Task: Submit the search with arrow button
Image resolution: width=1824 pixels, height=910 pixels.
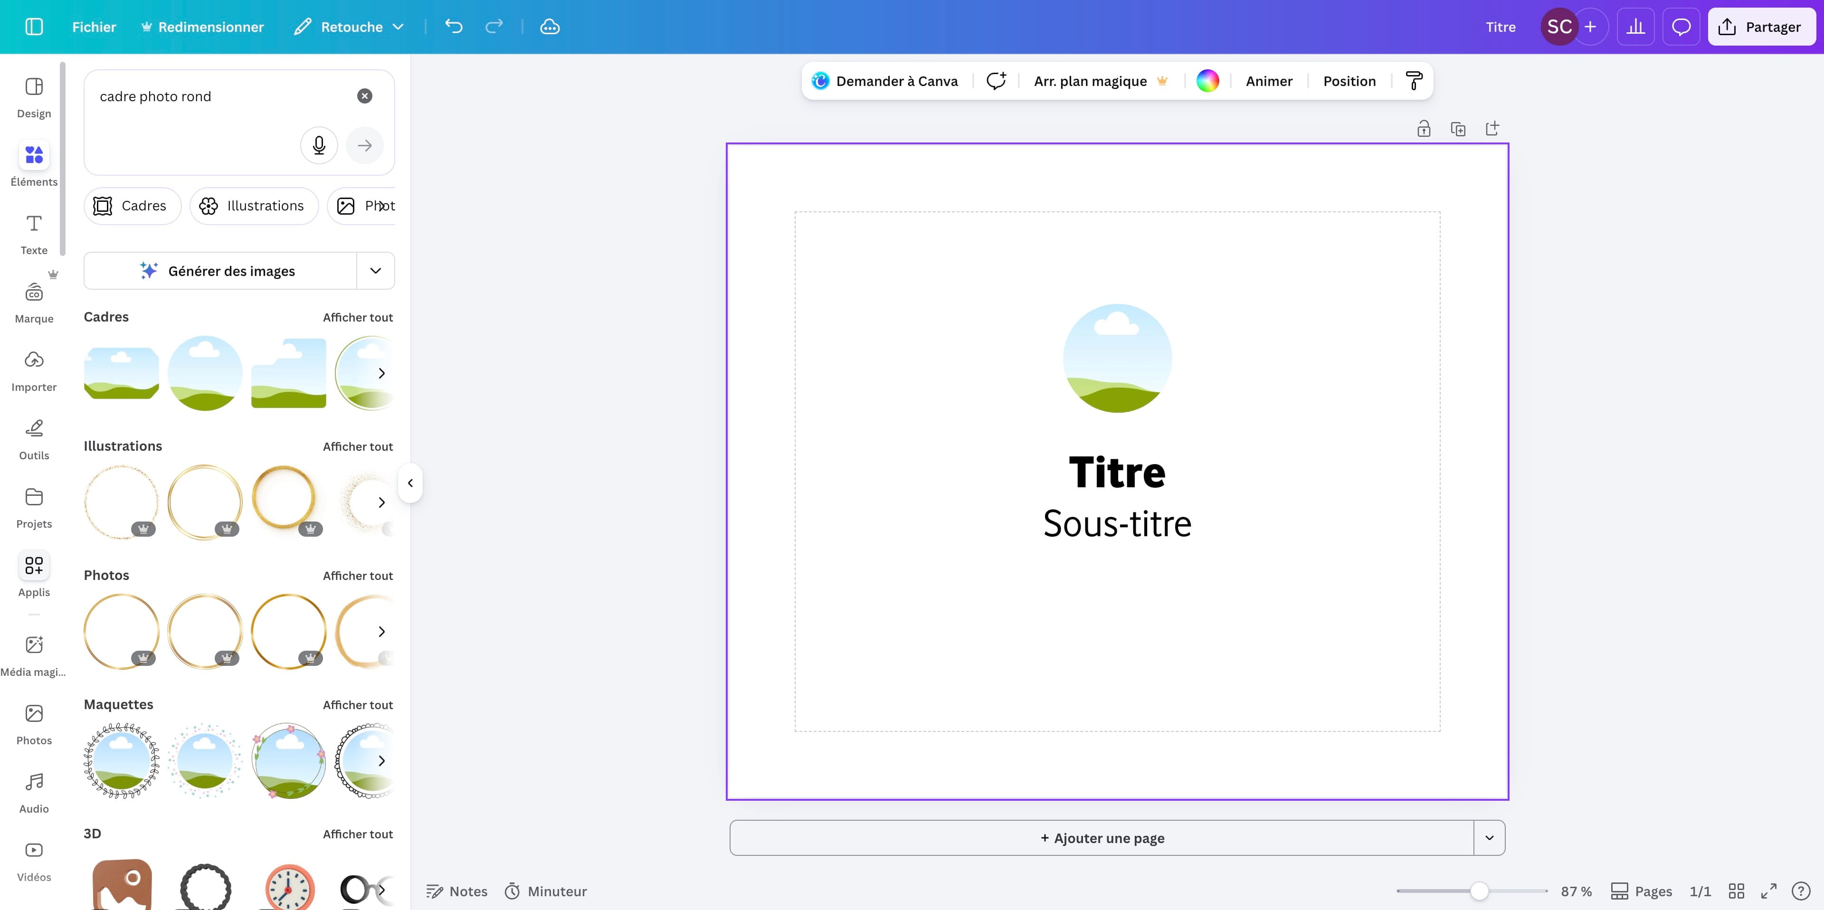Action: (365, 145)
